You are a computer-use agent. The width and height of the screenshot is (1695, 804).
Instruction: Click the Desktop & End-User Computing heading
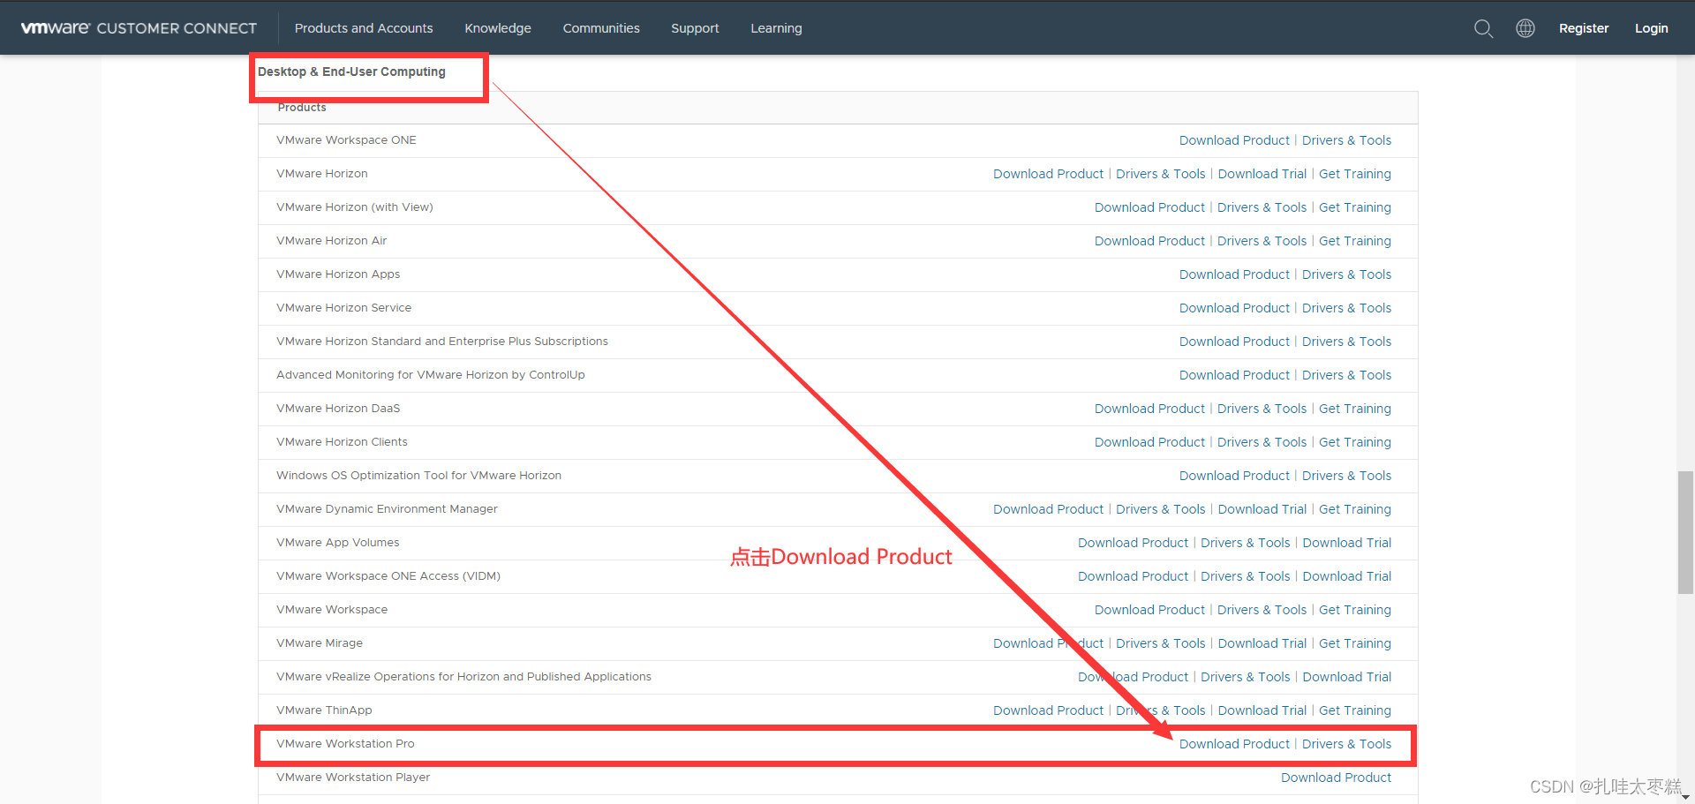[351, 71]
